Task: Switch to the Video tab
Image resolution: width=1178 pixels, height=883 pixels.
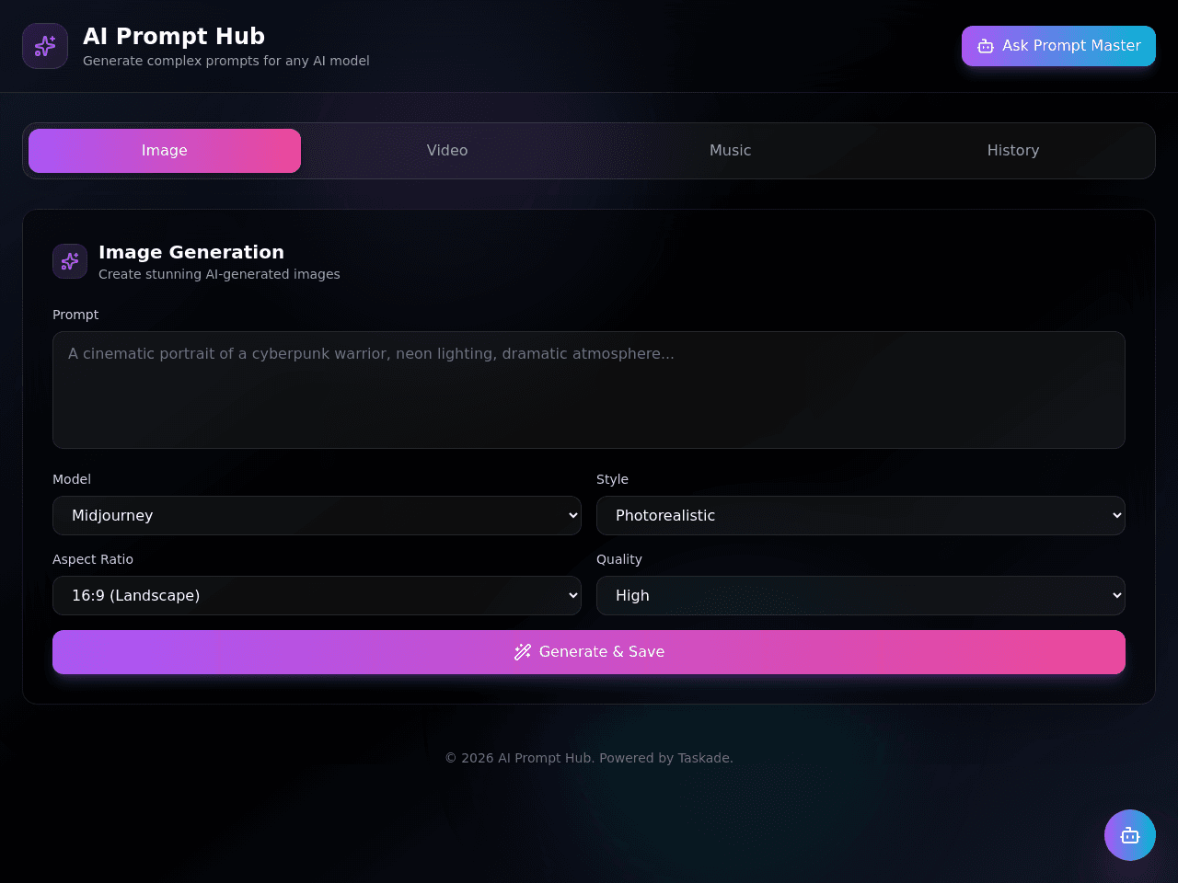Action: tap(447, 151)
